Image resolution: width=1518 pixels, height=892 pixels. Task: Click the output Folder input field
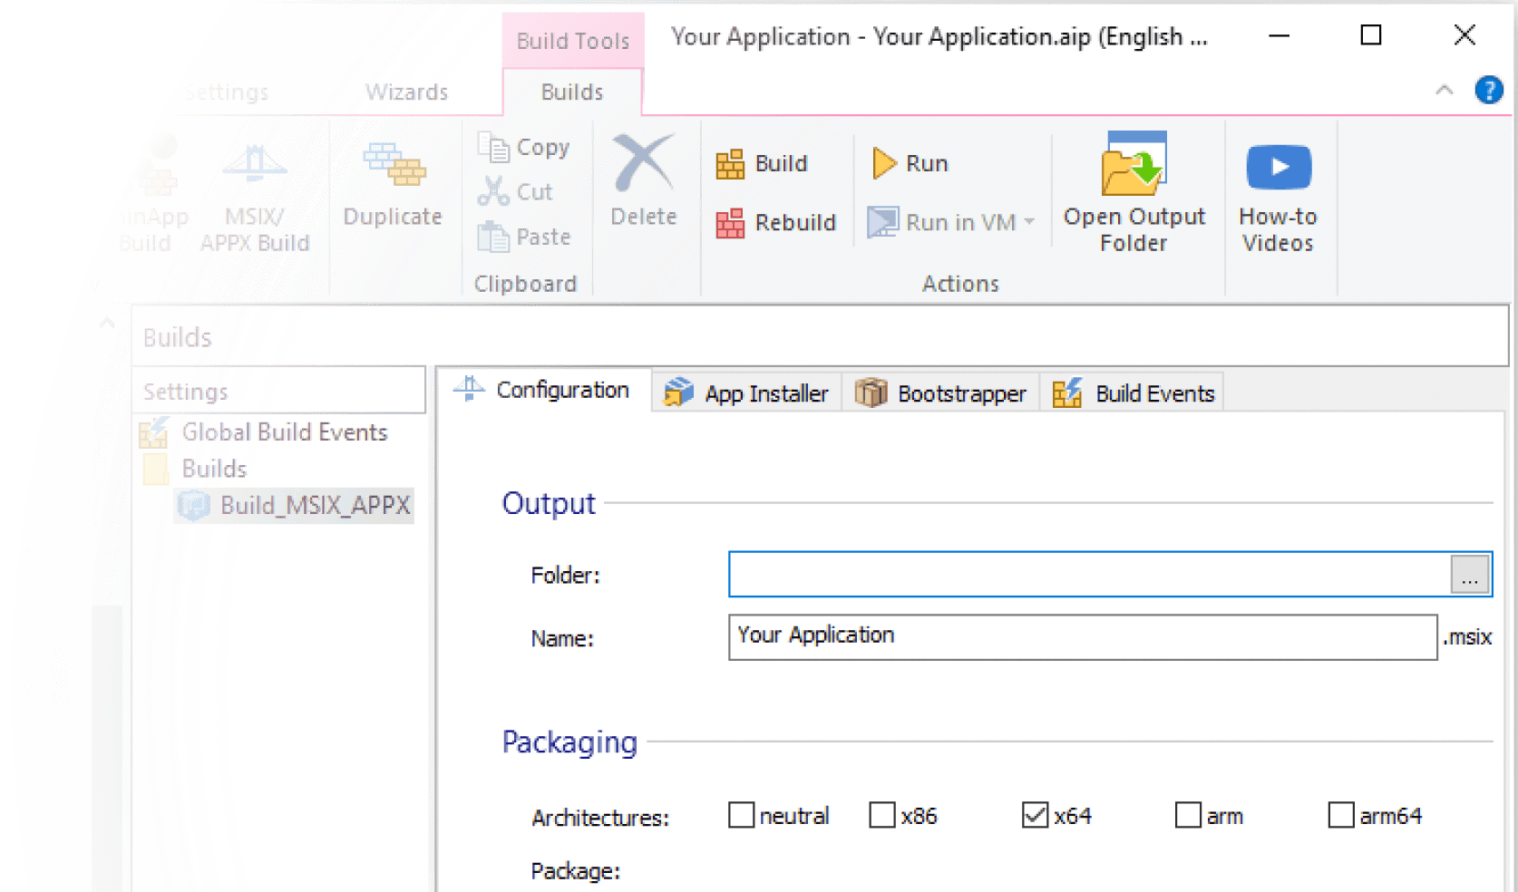(x=1089, y=574)
